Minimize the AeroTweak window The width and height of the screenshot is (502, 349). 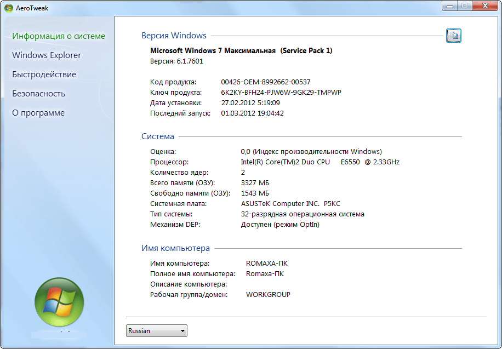point(449,5)
